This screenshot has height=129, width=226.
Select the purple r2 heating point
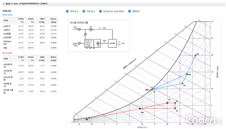167,103
